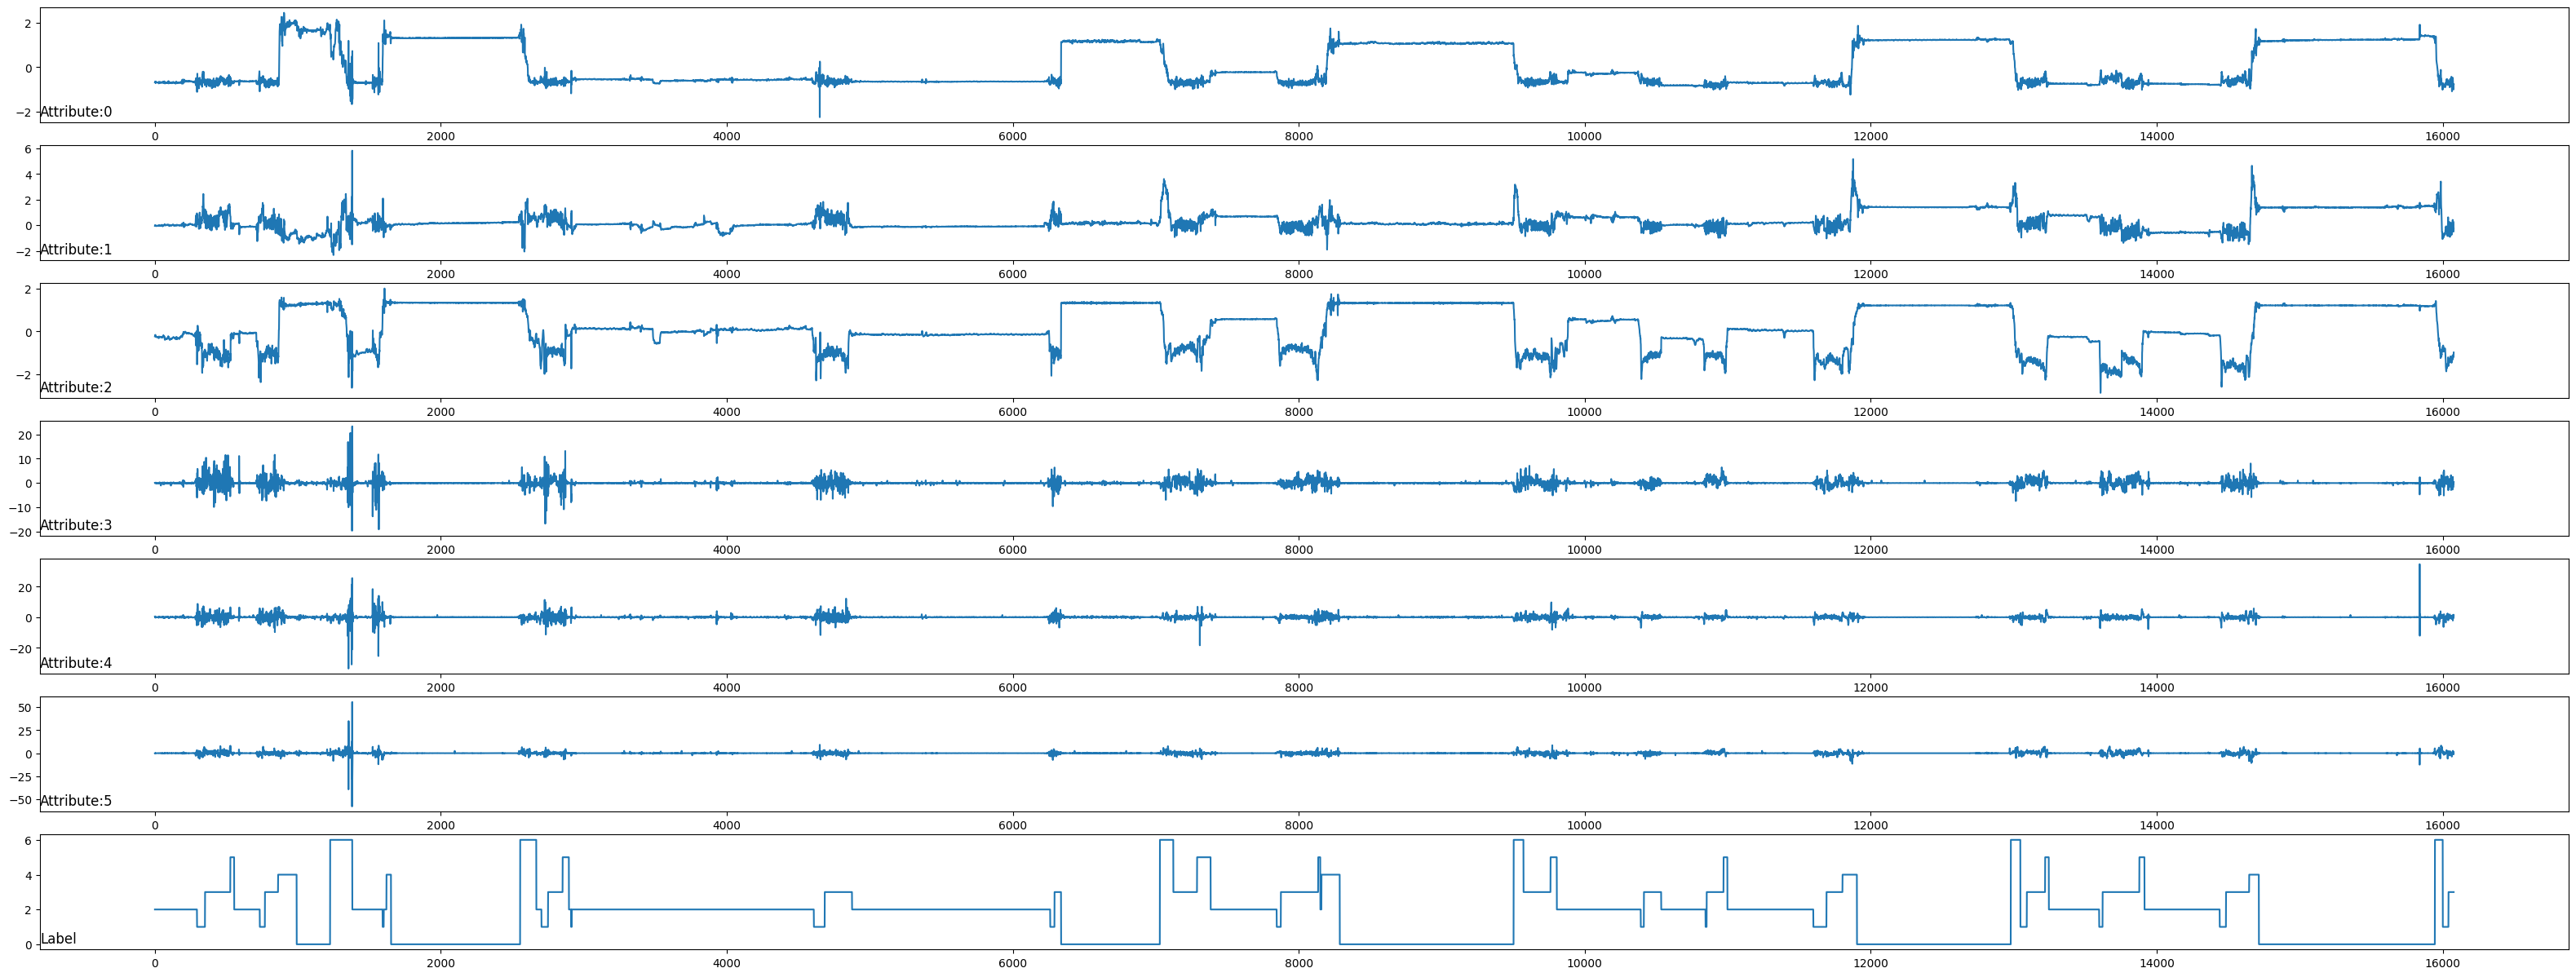
Task: Select x-axis tick 4000 under the Label plot
Action: coord(727,965)
